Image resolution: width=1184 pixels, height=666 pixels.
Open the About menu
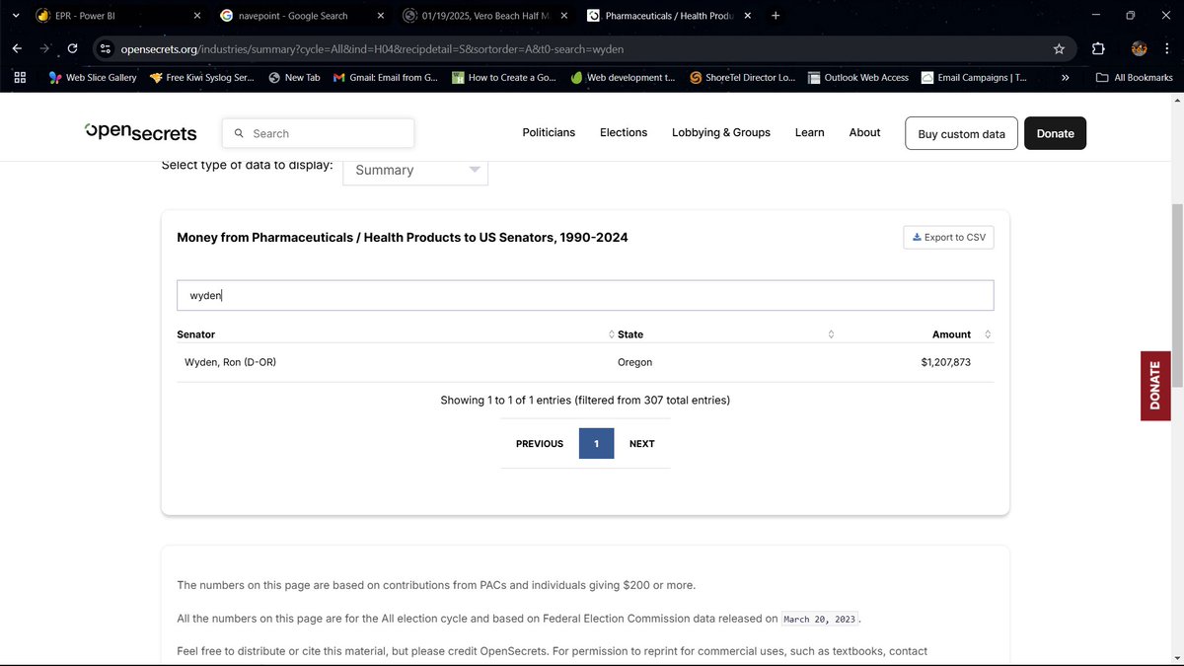click(865, 132)
